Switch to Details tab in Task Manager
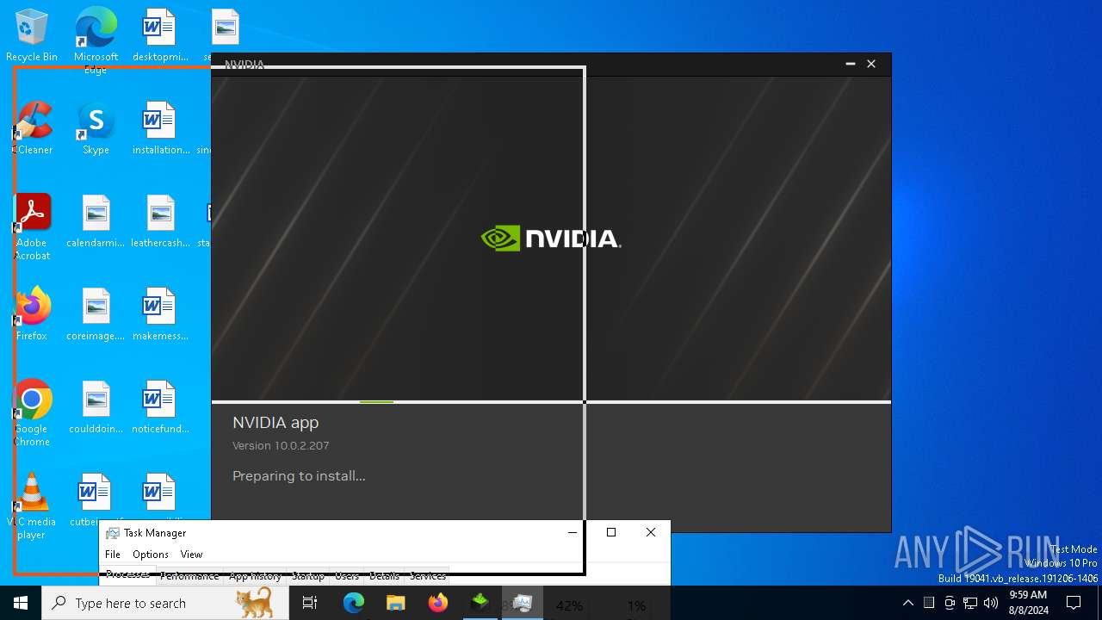 pyautogui.click(x=384, y=576)
